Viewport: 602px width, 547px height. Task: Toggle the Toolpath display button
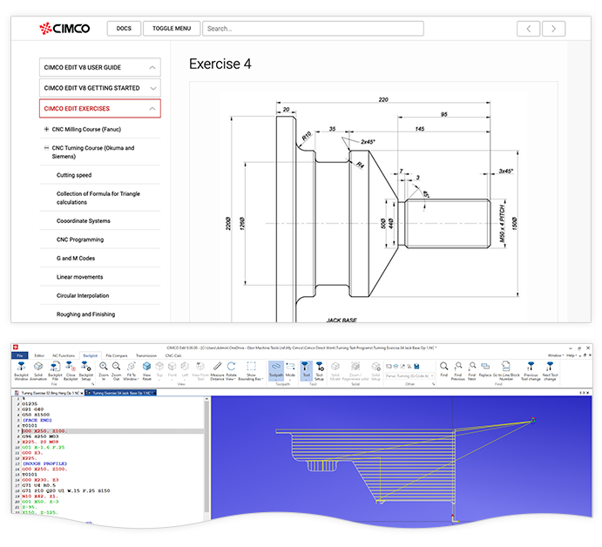(275, 370)
